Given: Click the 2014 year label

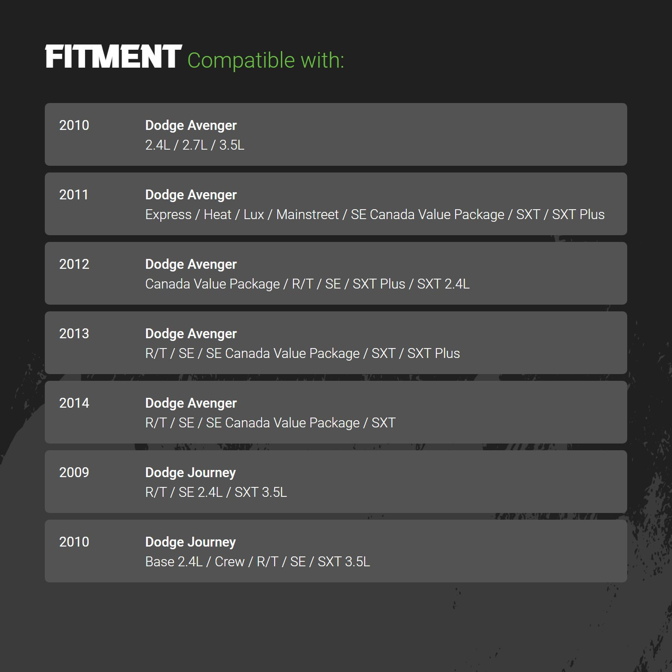Looking at the screenshot, I should click(74, 403).
